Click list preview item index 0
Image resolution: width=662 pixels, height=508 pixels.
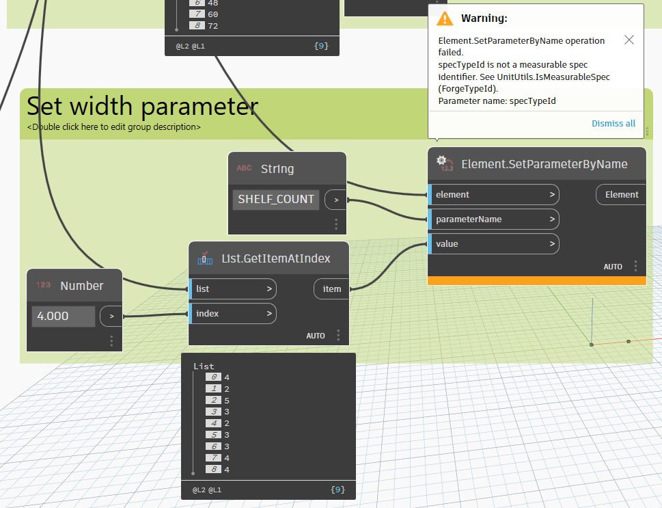tap(217, 377)
